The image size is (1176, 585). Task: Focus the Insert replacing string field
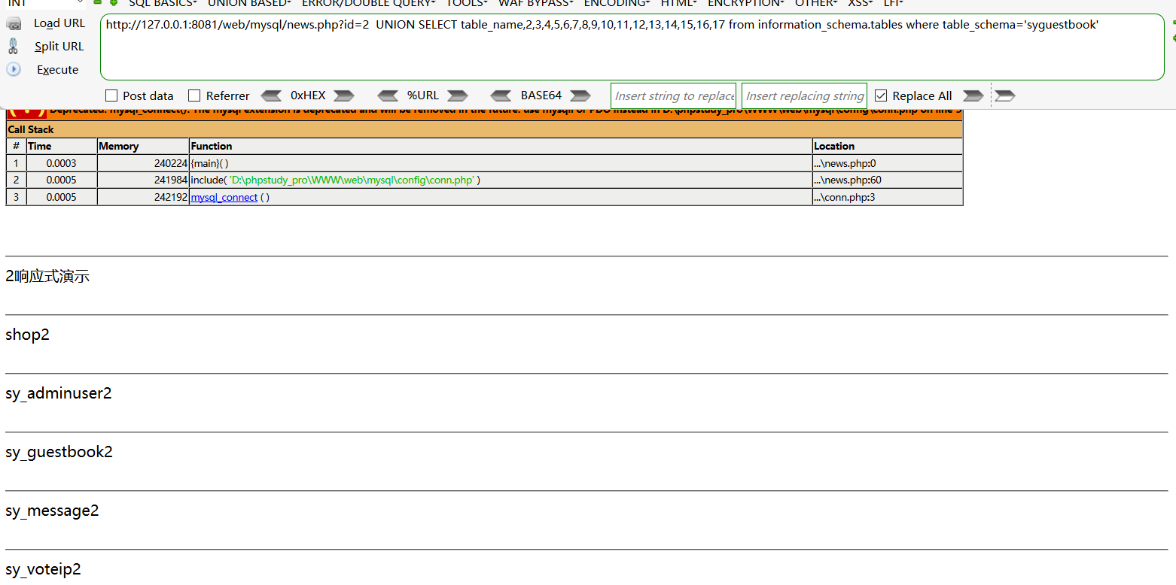click(x=804, y=95)
